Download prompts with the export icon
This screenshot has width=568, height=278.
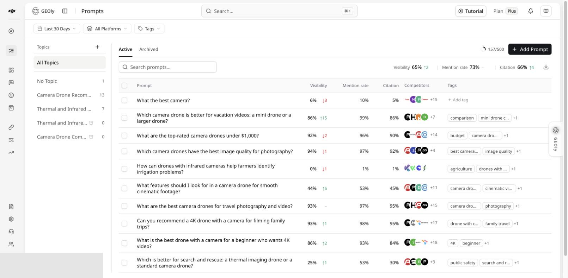546,67
